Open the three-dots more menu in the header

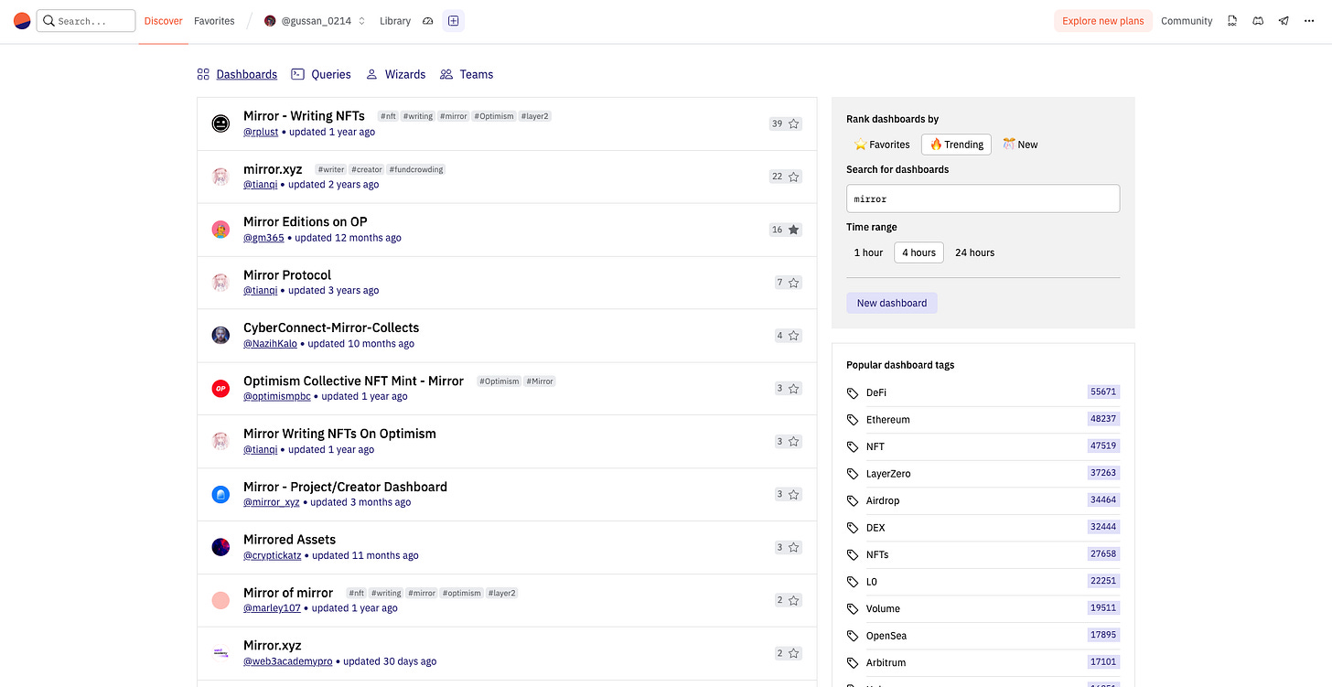(1309, 21)
